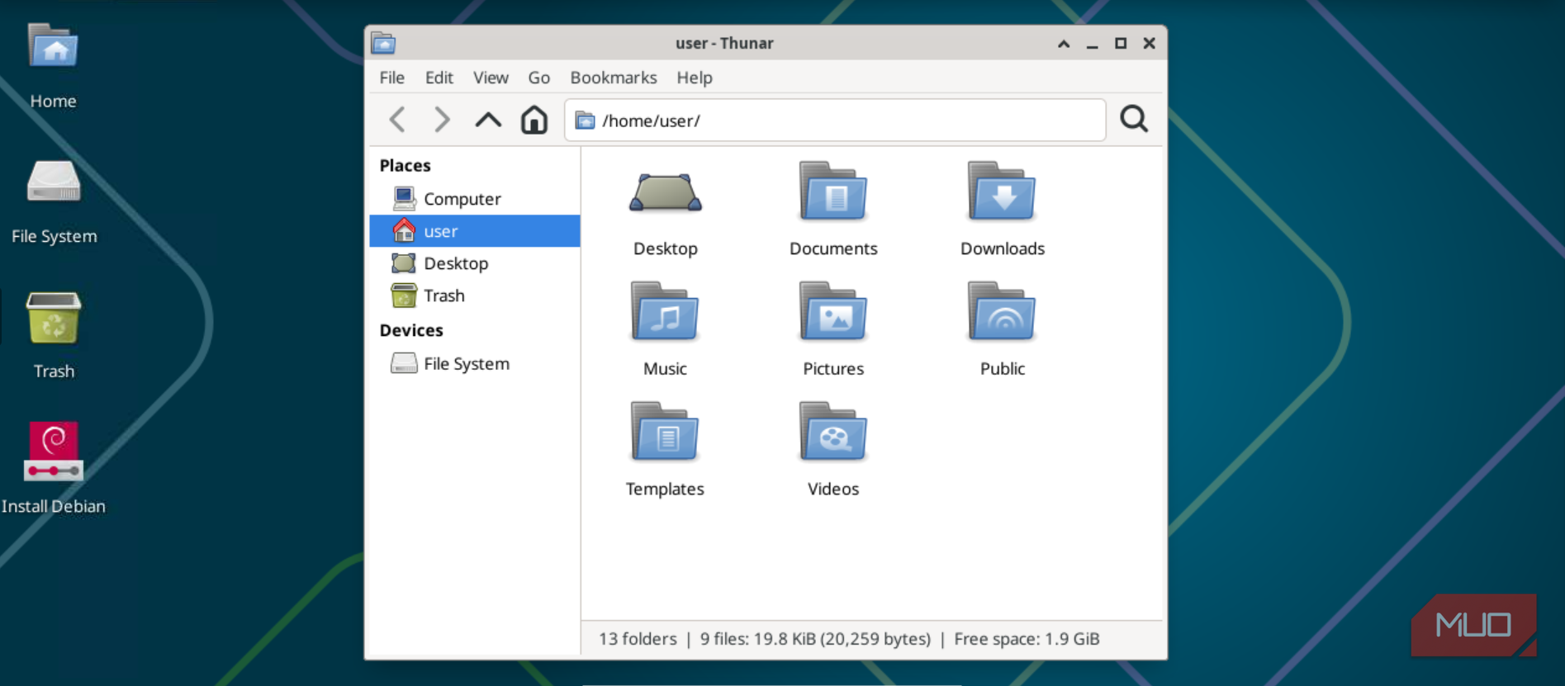Open the Public folder
Image resolution: width=1565 pixels, height=686 pixels.
[x=1003, y=329]
